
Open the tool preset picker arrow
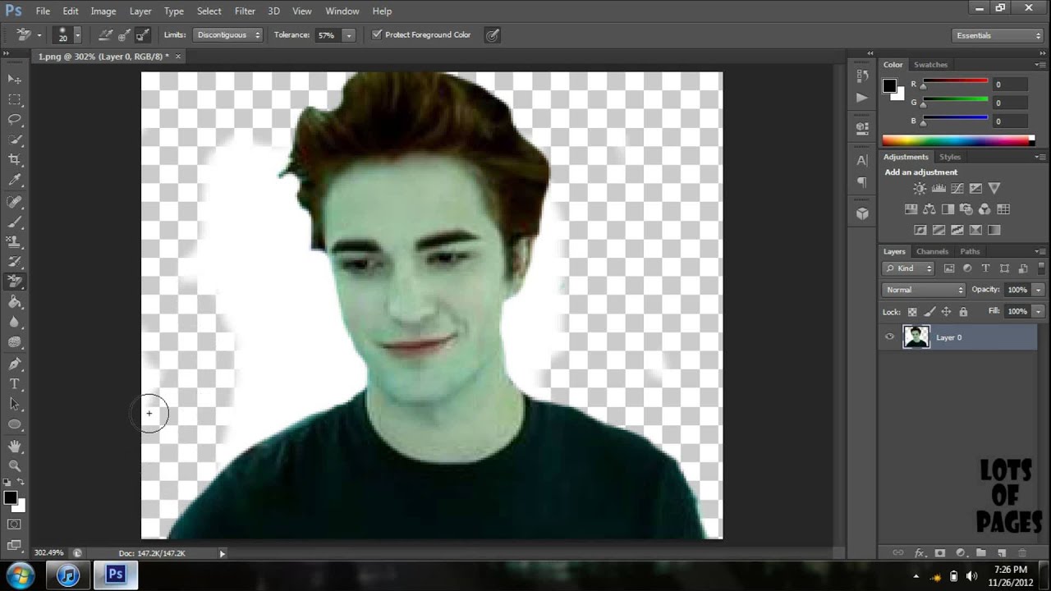coord(39,35)
